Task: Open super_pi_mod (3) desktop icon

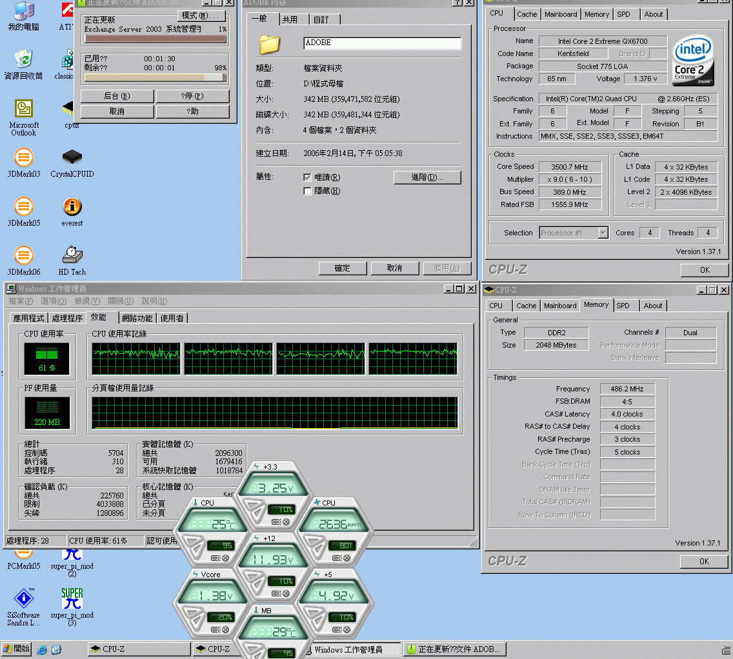Action: pyautogui.click(x=72, y=607)
